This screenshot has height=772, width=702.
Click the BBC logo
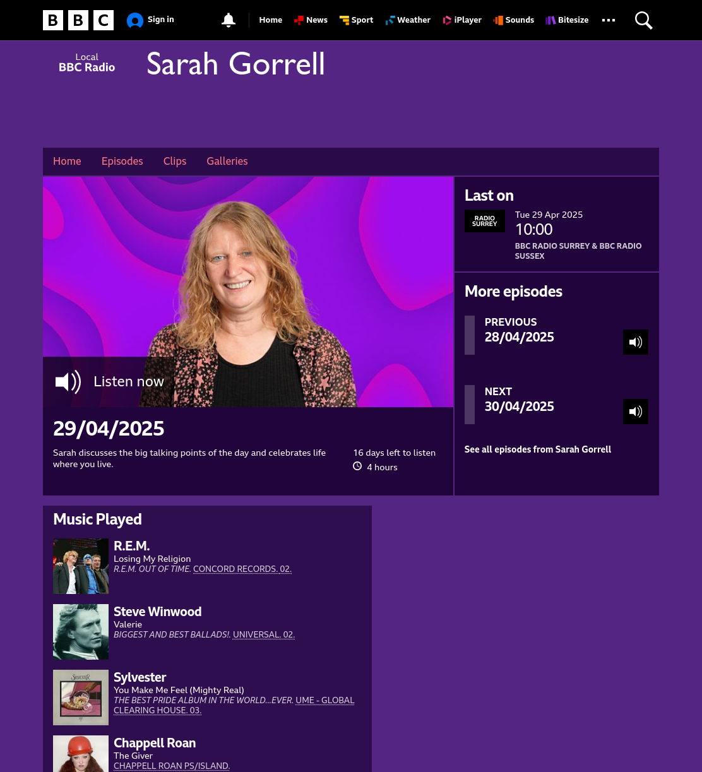pos(78,20)
